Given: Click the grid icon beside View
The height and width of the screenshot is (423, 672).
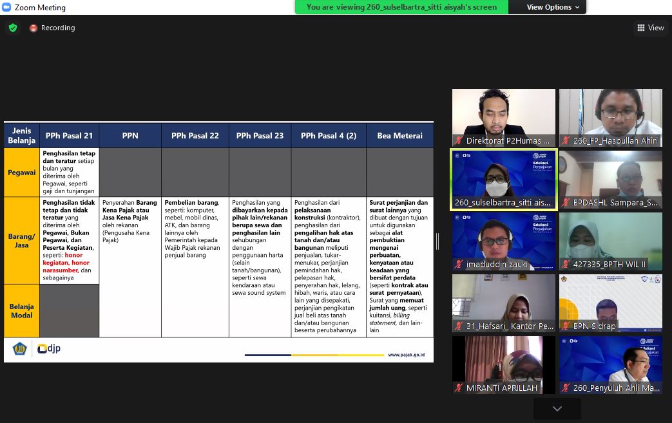Looking at the screenshot, I should [641, 28].
